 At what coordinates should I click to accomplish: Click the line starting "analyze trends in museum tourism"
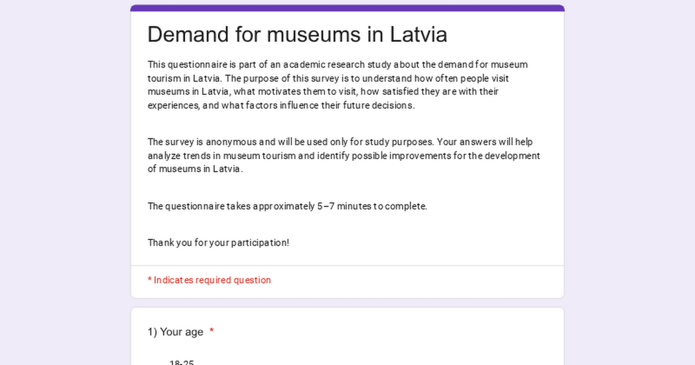[x=343, y=156]
